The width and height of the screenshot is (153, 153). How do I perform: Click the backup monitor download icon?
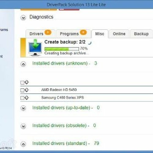[x=35, y=47]
